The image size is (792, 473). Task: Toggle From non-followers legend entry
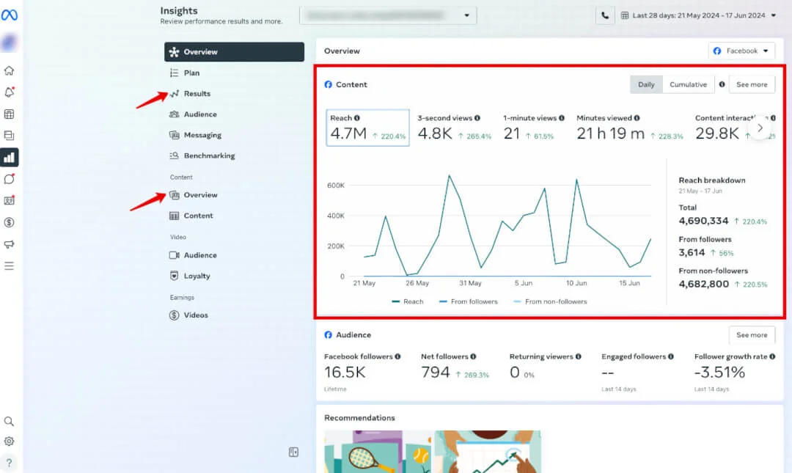[550, 301]
